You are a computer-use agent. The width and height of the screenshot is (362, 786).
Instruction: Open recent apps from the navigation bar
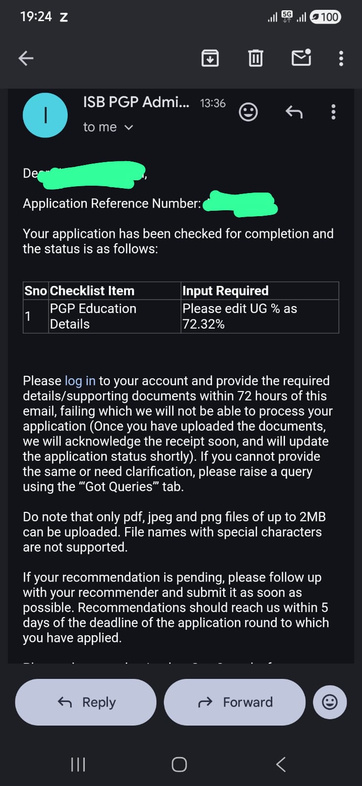[78, 764]
